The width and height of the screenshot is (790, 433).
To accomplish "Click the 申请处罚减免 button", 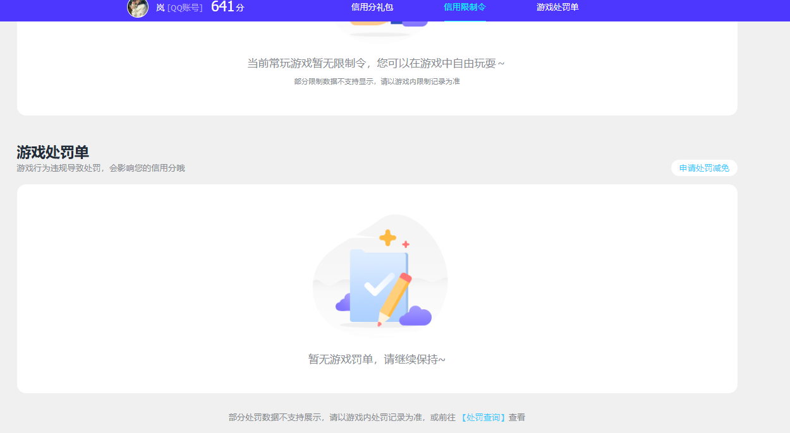I will [704, 168].
